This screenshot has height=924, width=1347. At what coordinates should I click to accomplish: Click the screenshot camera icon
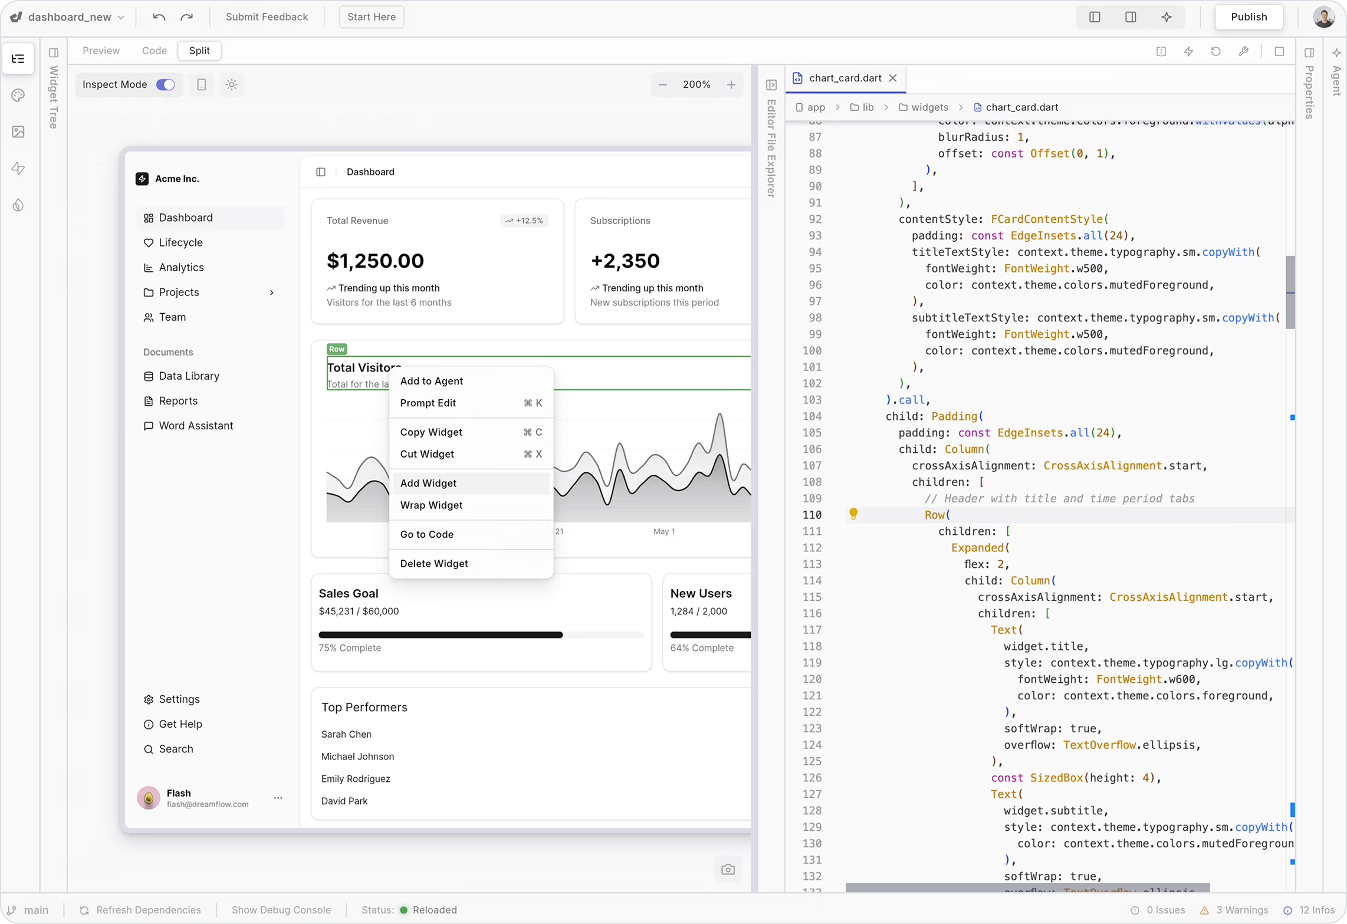pos(728,869)
